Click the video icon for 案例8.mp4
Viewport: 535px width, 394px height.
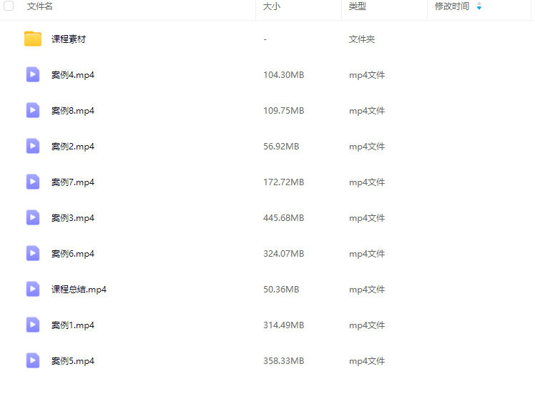click(33, 110)
